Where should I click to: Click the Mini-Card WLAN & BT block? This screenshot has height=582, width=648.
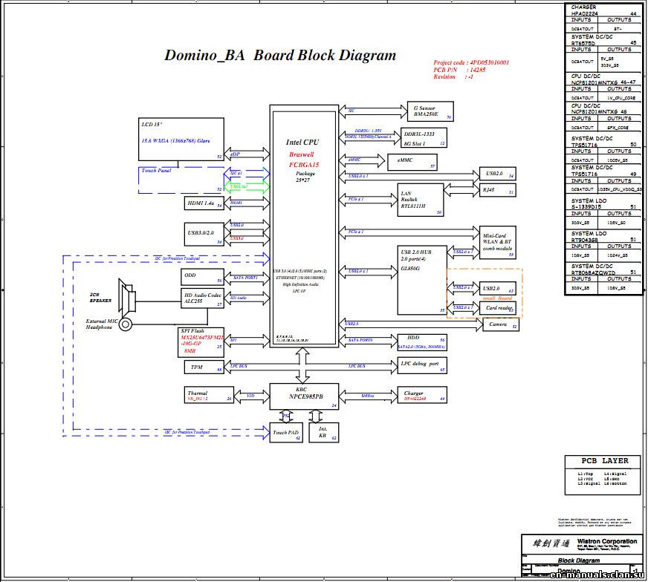pos(498,243)
